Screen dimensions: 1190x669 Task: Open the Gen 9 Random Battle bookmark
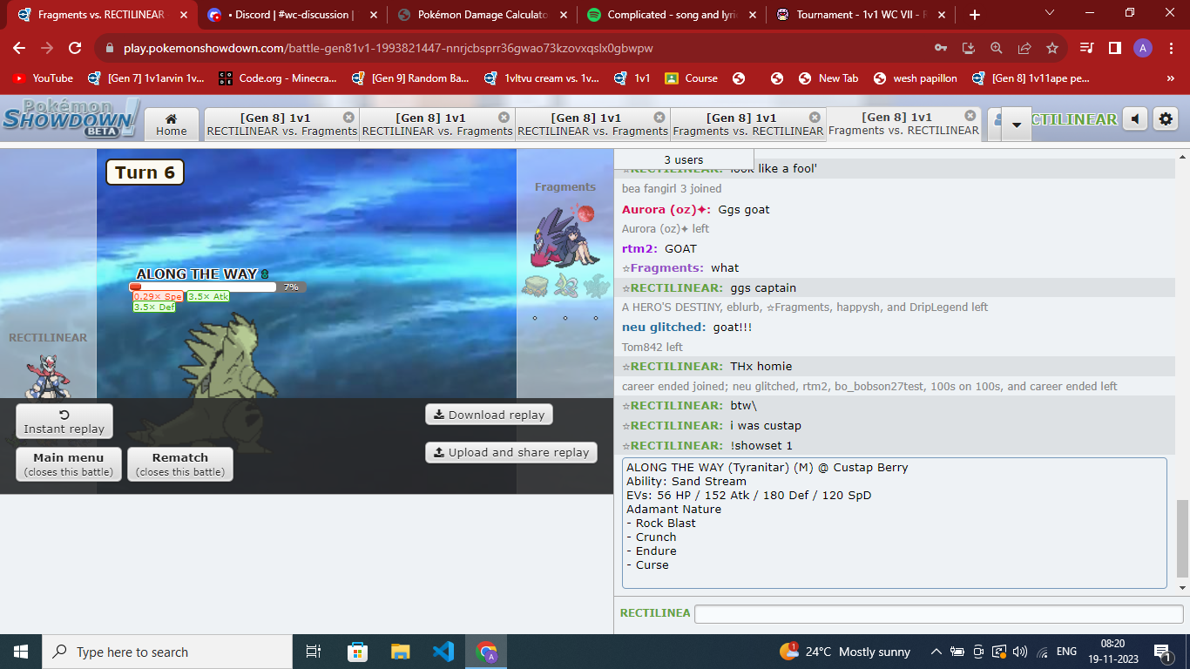[x=411, y=78]
